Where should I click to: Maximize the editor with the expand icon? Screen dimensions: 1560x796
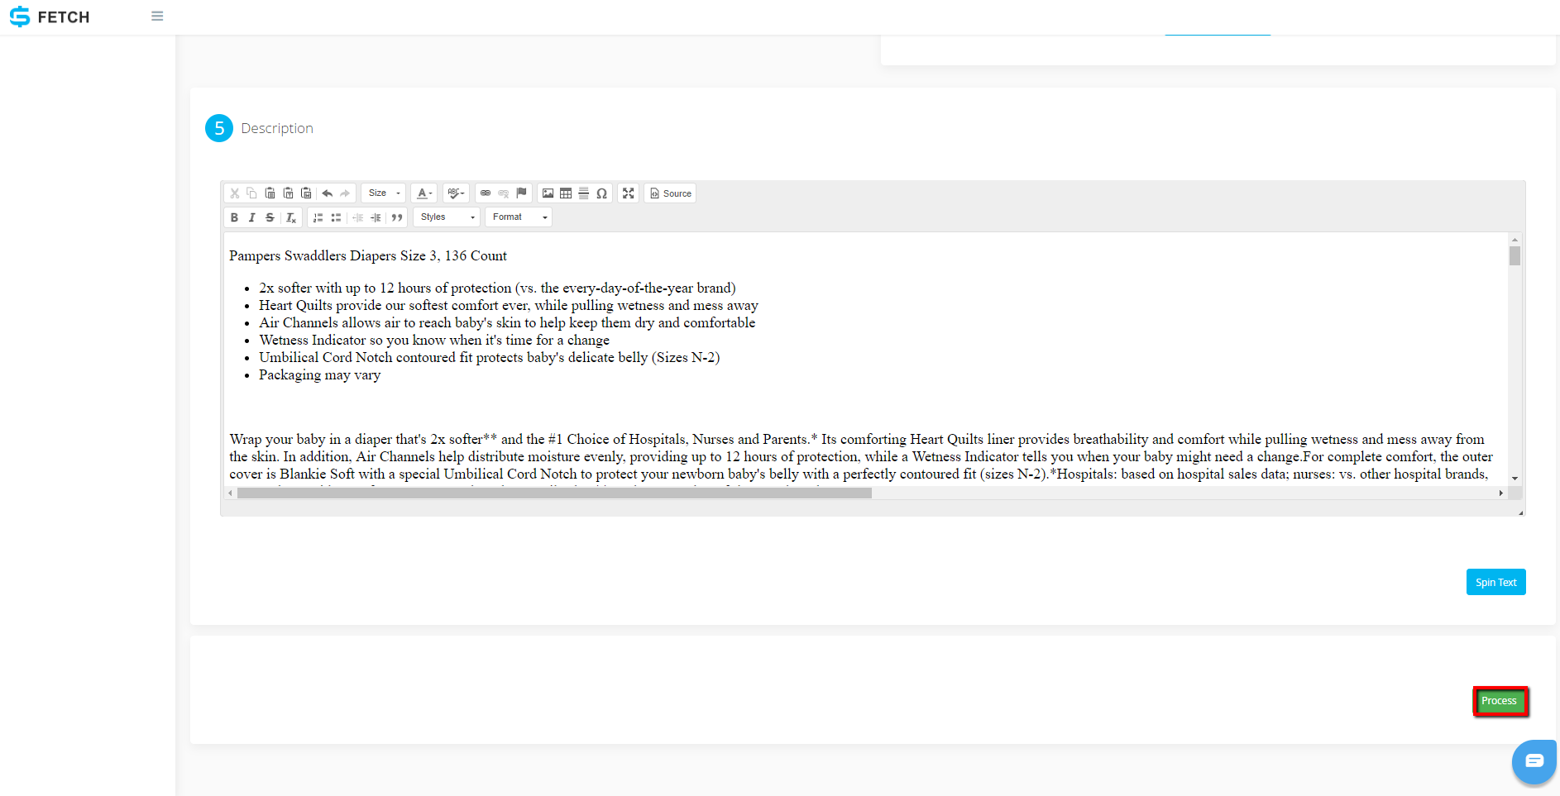tap(629, 193)
